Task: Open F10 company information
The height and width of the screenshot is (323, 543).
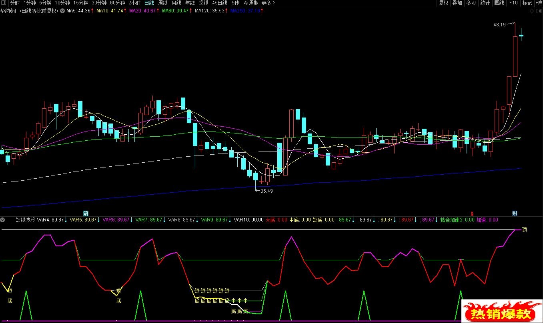Action: (513, 3)
